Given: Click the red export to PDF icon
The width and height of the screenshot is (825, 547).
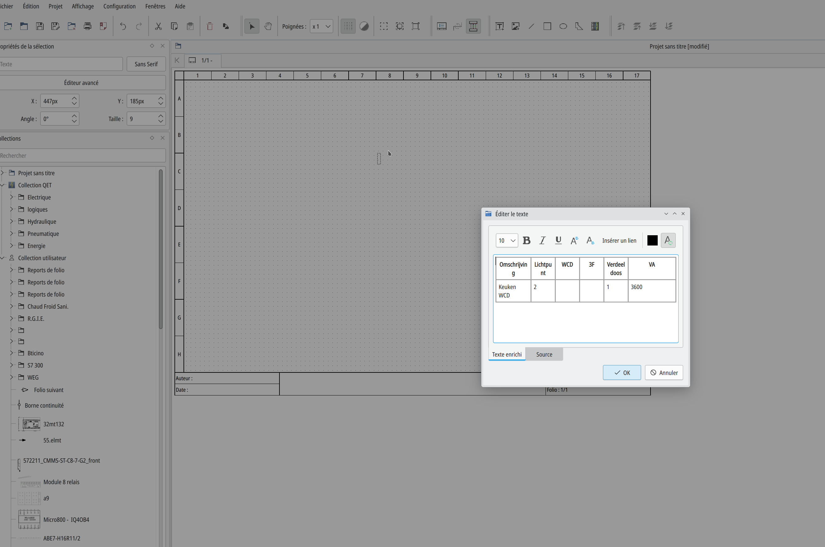Looking at the screenshot, I should click(x=103, y=26).
